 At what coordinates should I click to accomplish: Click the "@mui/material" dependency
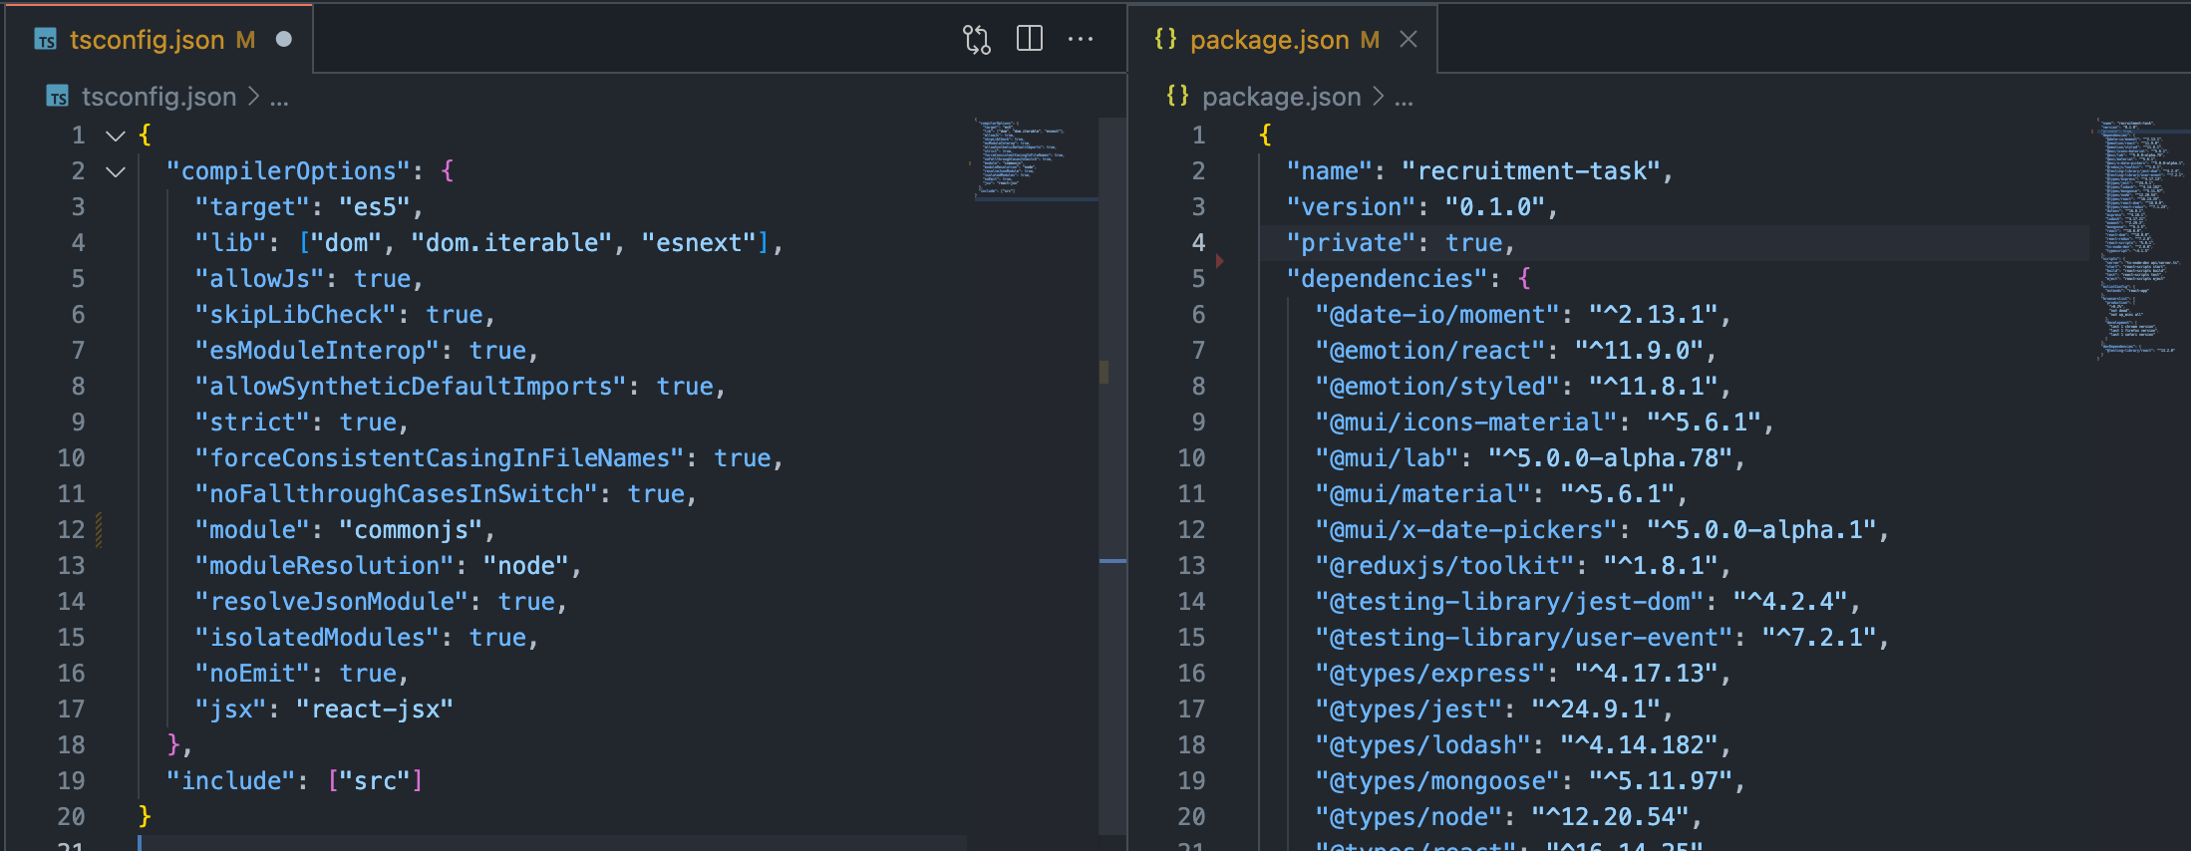1423,494
